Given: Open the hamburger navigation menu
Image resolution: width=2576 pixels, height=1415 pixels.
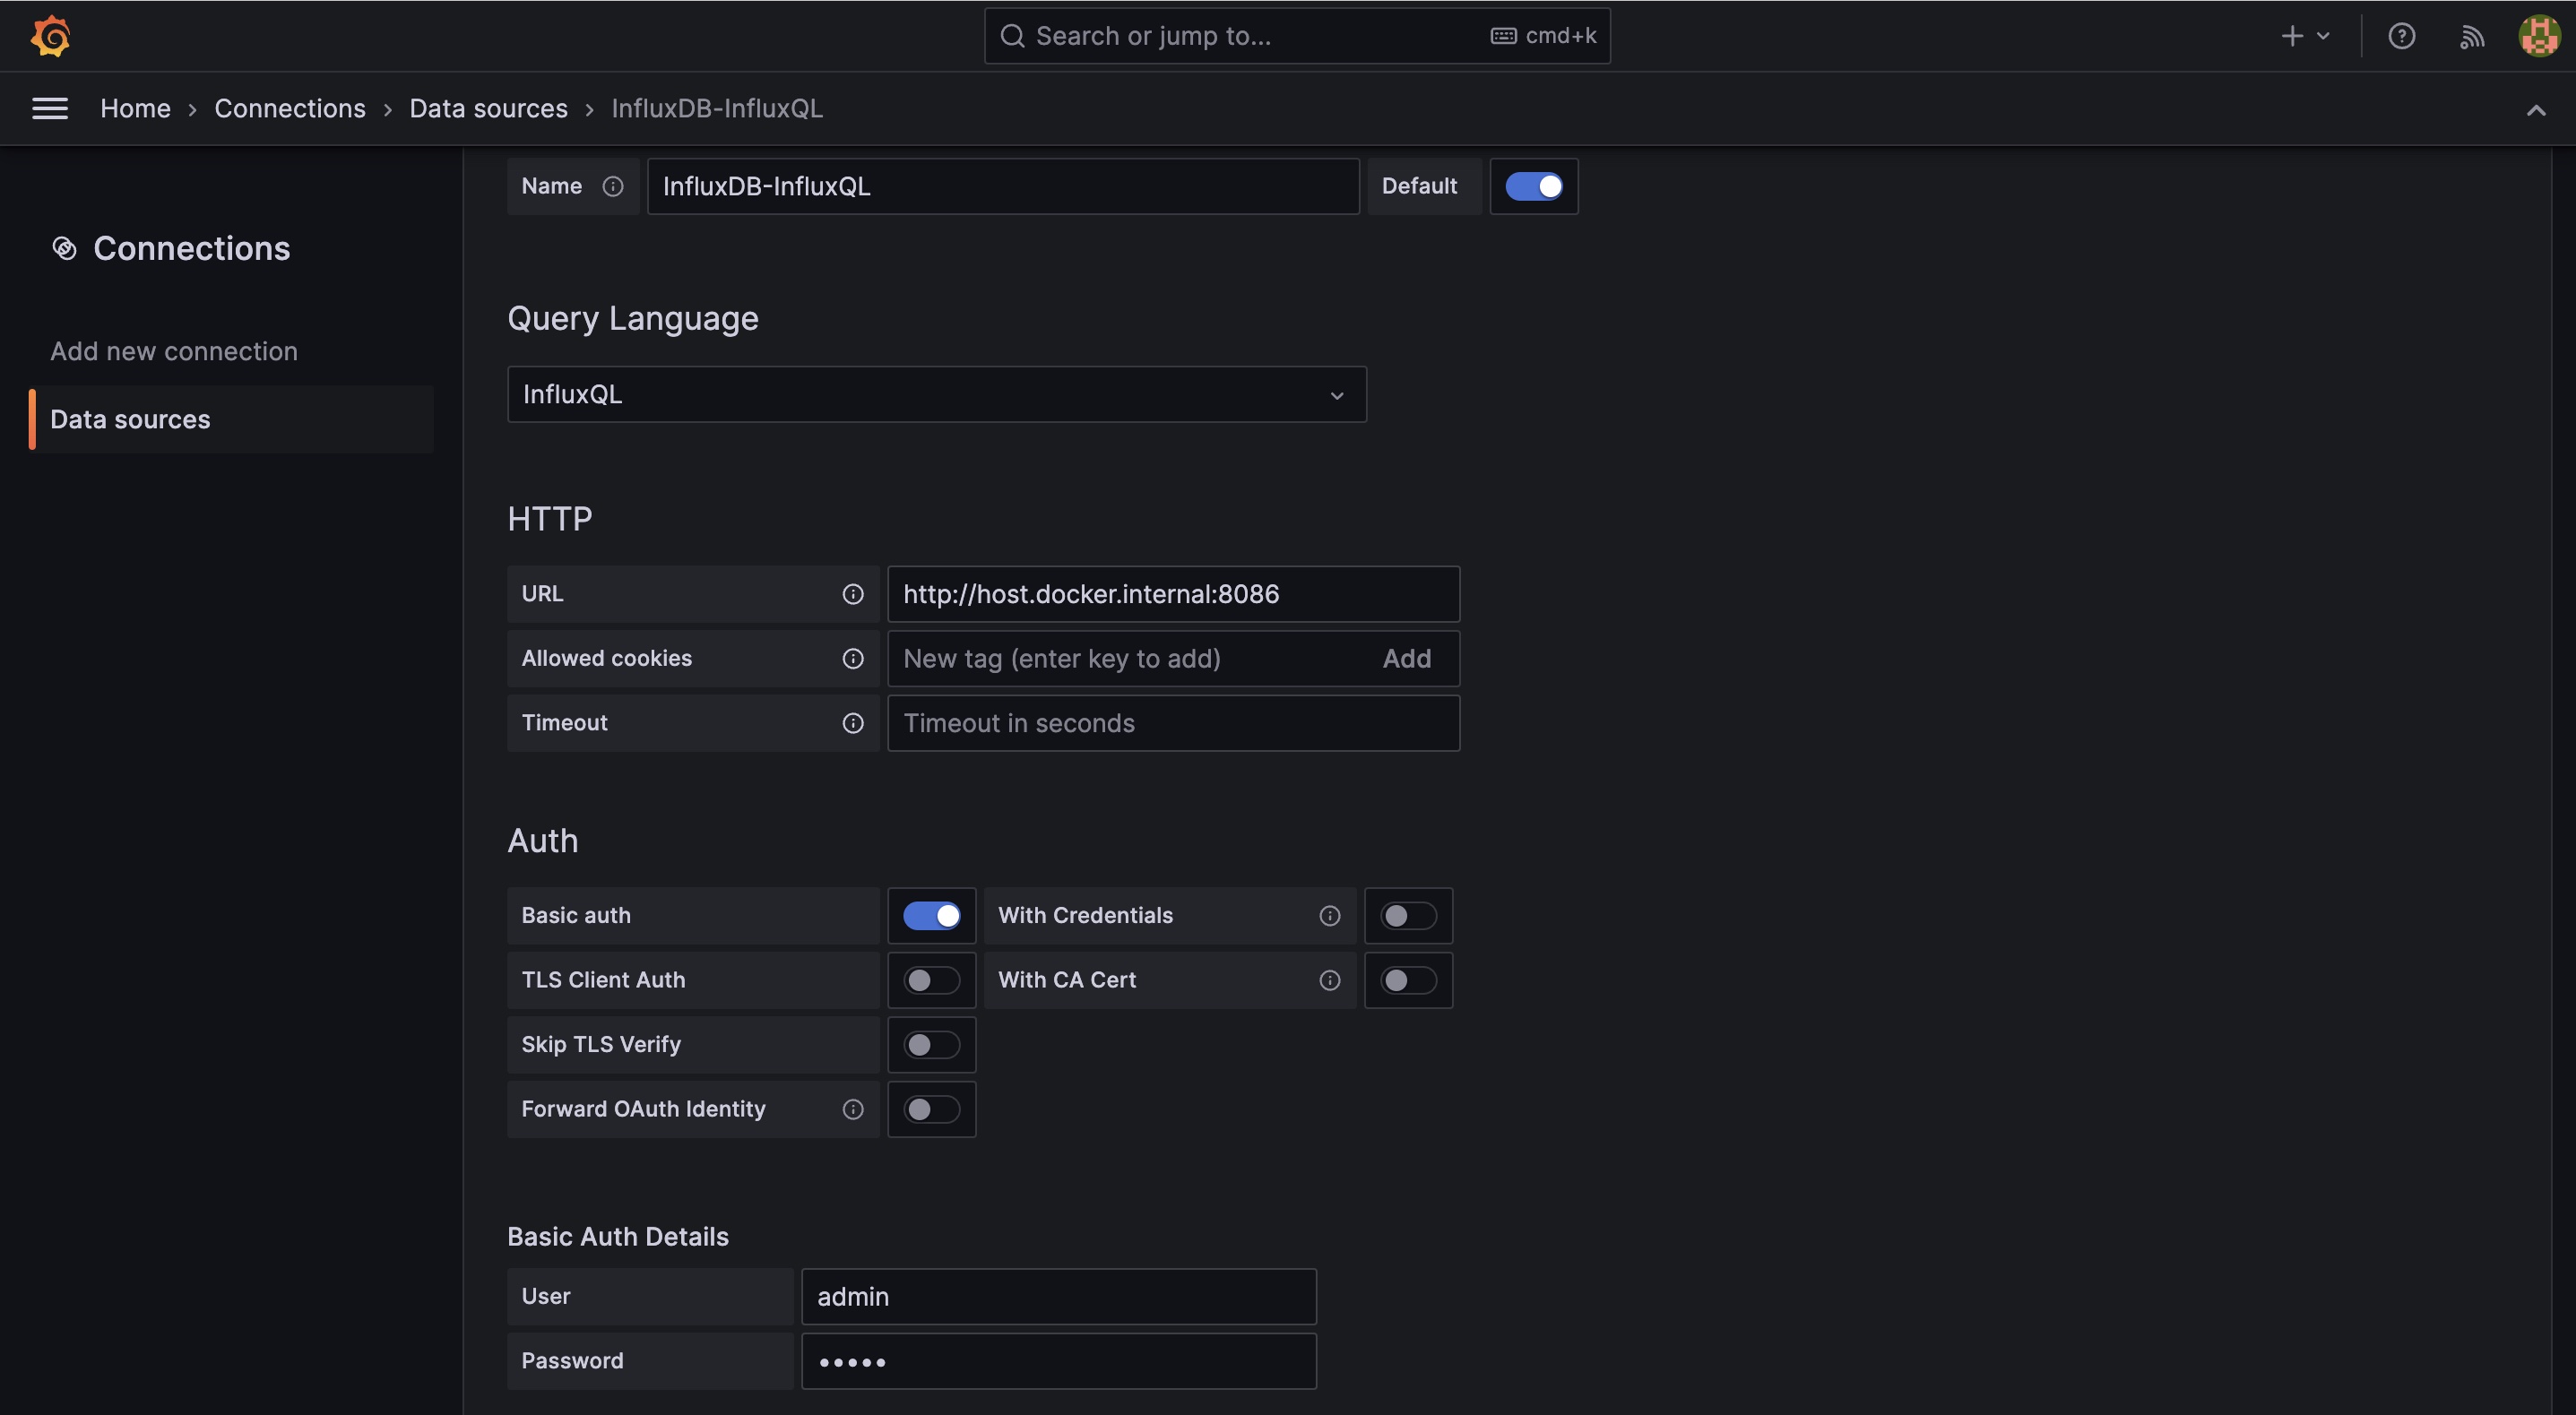Looking at the screenshot, I should coord(50,108).
